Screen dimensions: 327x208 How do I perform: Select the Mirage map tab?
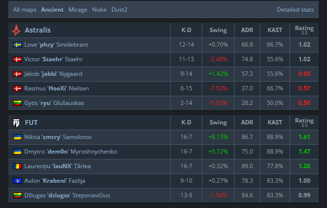point(78,10)
